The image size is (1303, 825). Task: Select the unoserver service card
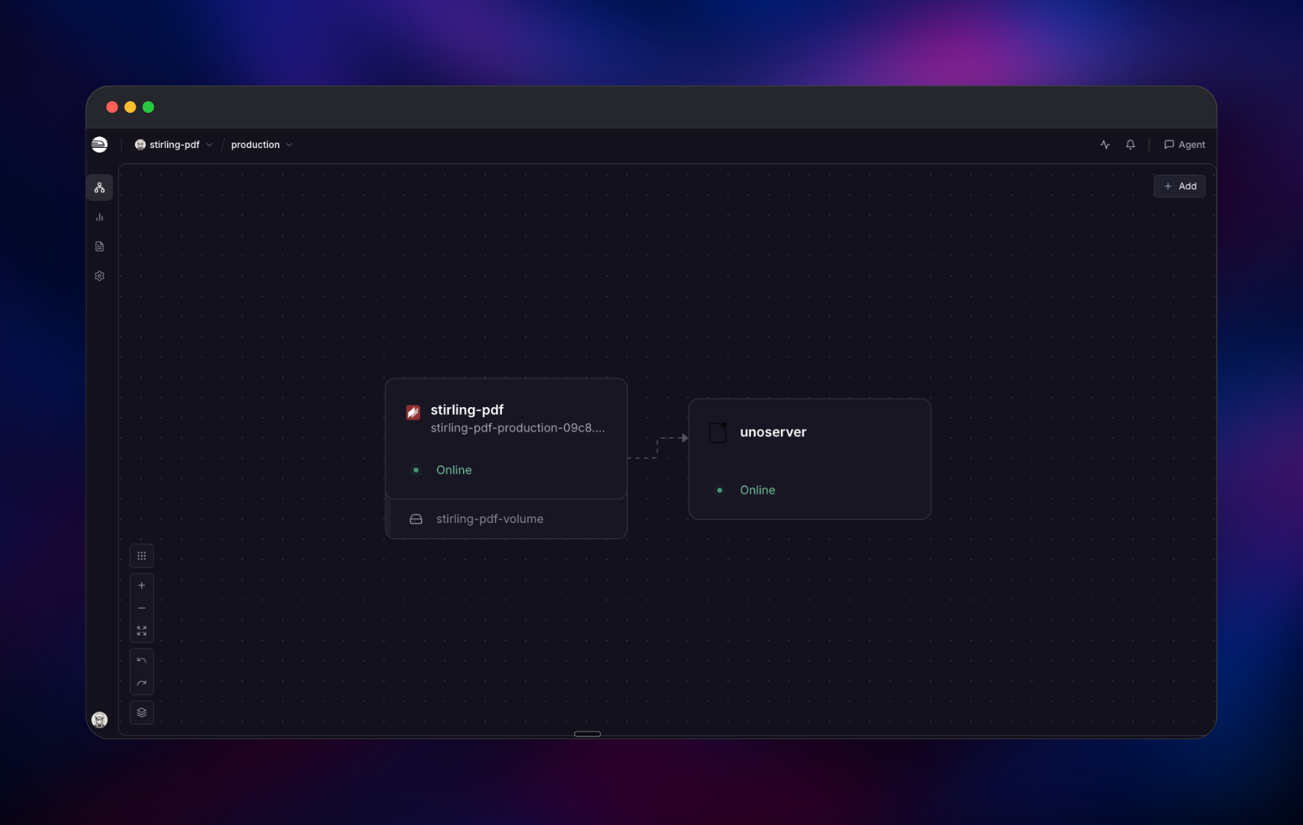click(x=809, y=459)
